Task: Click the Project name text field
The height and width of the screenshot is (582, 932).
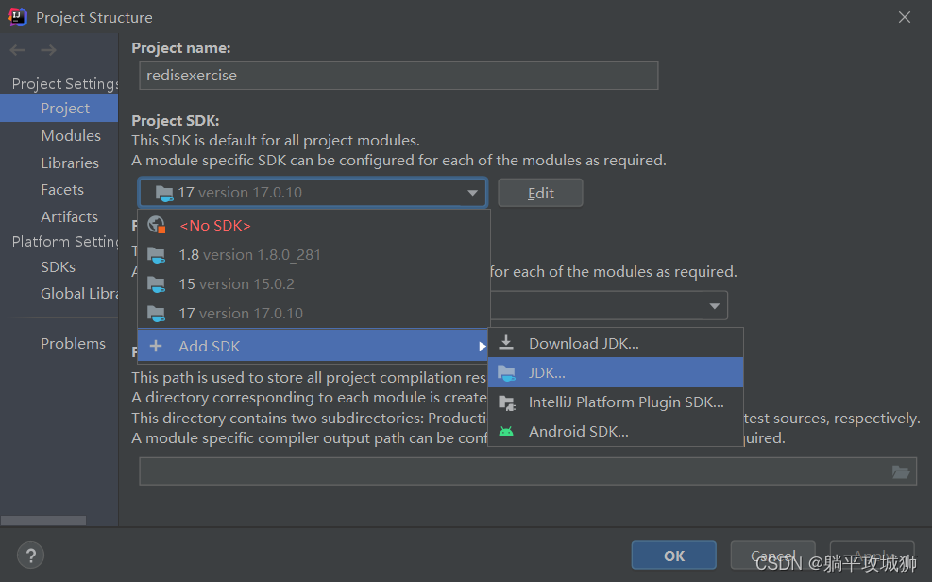Action: [398, 76]
